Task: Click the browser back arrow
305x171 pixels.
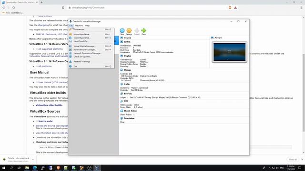Action: (x=3, y=8)
